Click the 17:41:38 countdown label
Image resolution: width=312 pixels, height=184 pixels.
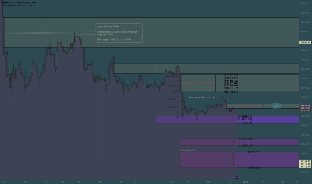tap(305, 110)
